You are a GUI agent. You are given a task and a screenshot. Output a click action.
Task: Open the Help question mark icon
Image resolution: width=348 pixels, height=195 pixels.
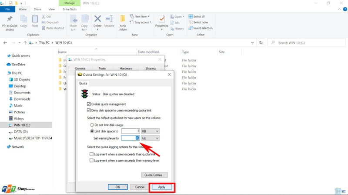(345, 9)
